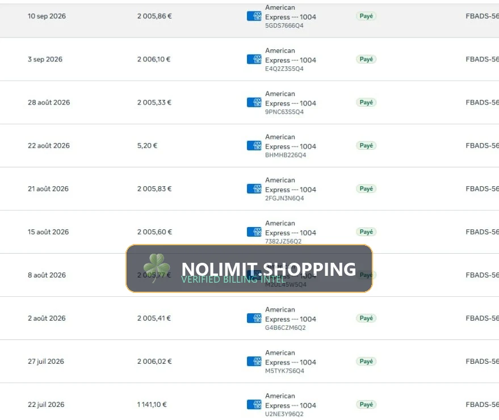Click the amount 2 005,33 €
499x420 pixels.
click(x=154, y=103)
